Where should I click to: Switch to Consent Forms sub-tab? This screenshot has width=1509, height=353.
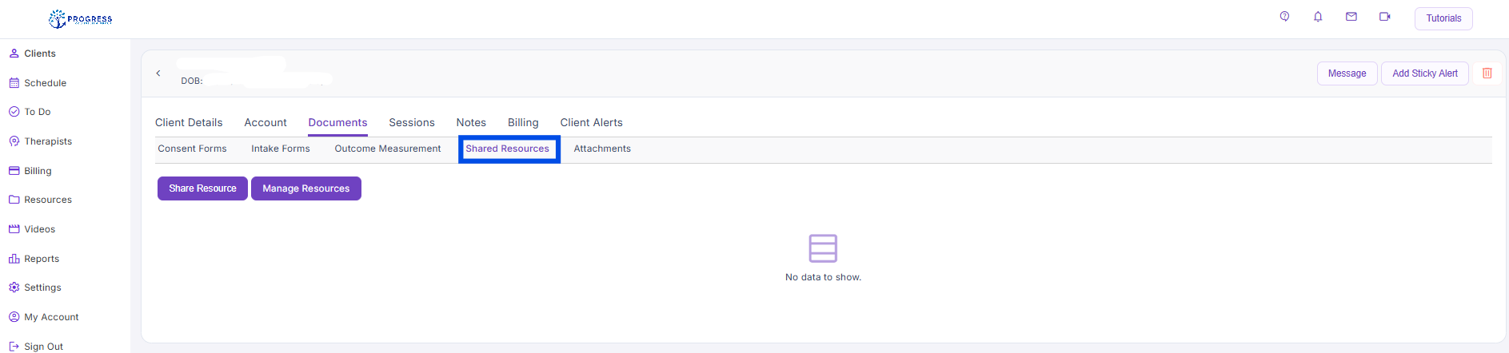(x=192, y=149)
